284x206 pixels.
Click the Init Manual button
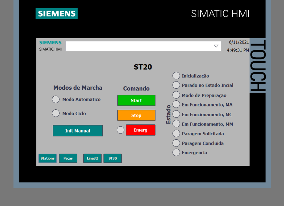tap(78, 131)
